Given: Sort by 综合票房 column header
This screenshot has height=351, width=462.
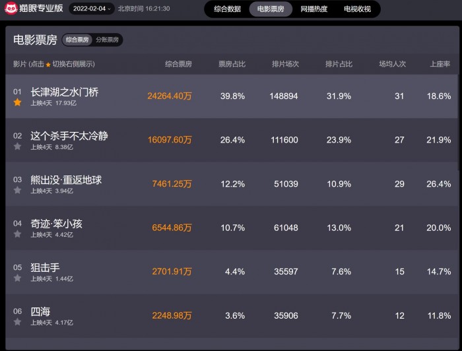Looking at the screenshot, I should point(178,64).
